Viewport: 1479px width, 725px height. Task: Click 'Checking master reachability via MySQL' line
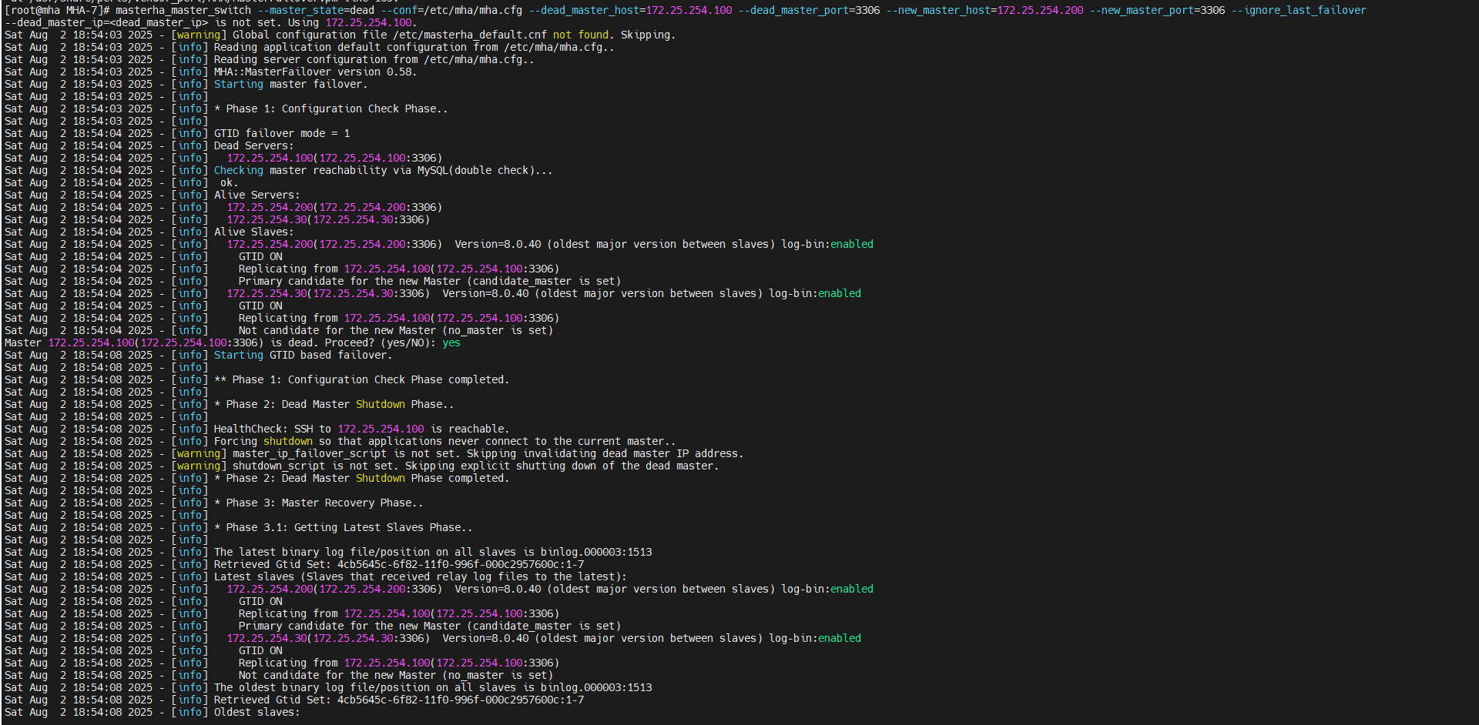tap(383, 170)
